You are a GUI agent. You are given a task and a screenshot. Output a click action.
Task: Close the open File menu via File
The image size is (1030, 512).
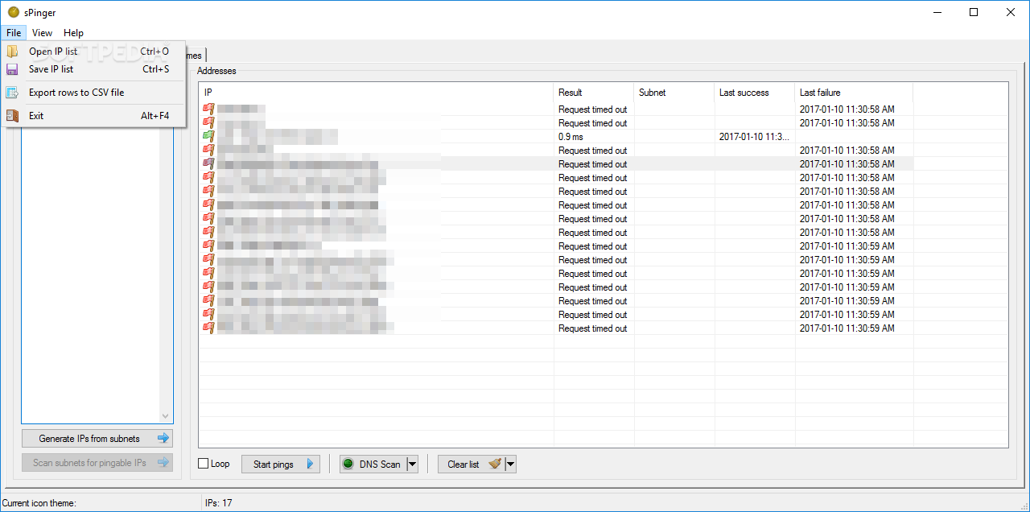(x=14, y=33)
